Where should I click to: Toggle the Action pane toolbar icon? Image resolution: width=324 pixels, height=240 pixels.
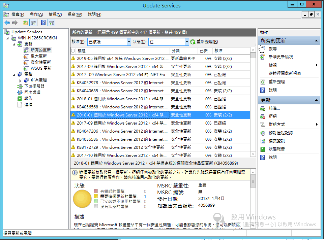(52, 23)
